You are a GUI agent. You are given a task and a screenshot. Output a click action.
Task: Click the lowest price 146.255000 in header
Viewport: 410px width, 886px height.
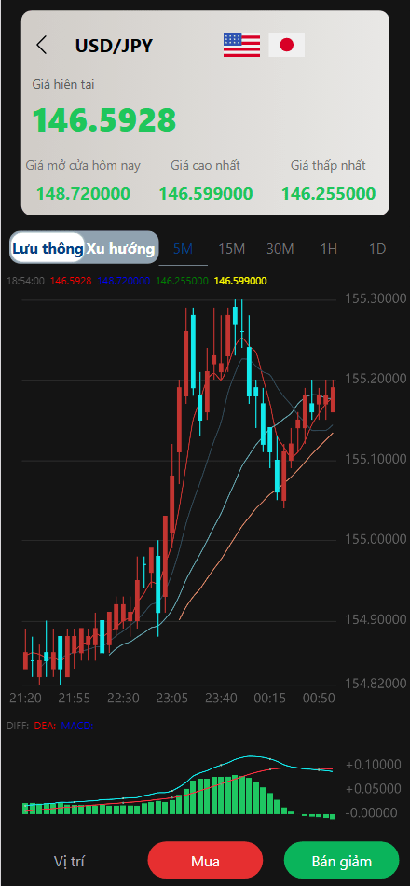[329, 194]
